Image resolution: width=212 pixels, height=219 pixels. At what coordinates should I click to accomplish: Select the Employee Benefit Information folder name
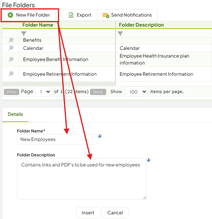(x=56, y=59)
